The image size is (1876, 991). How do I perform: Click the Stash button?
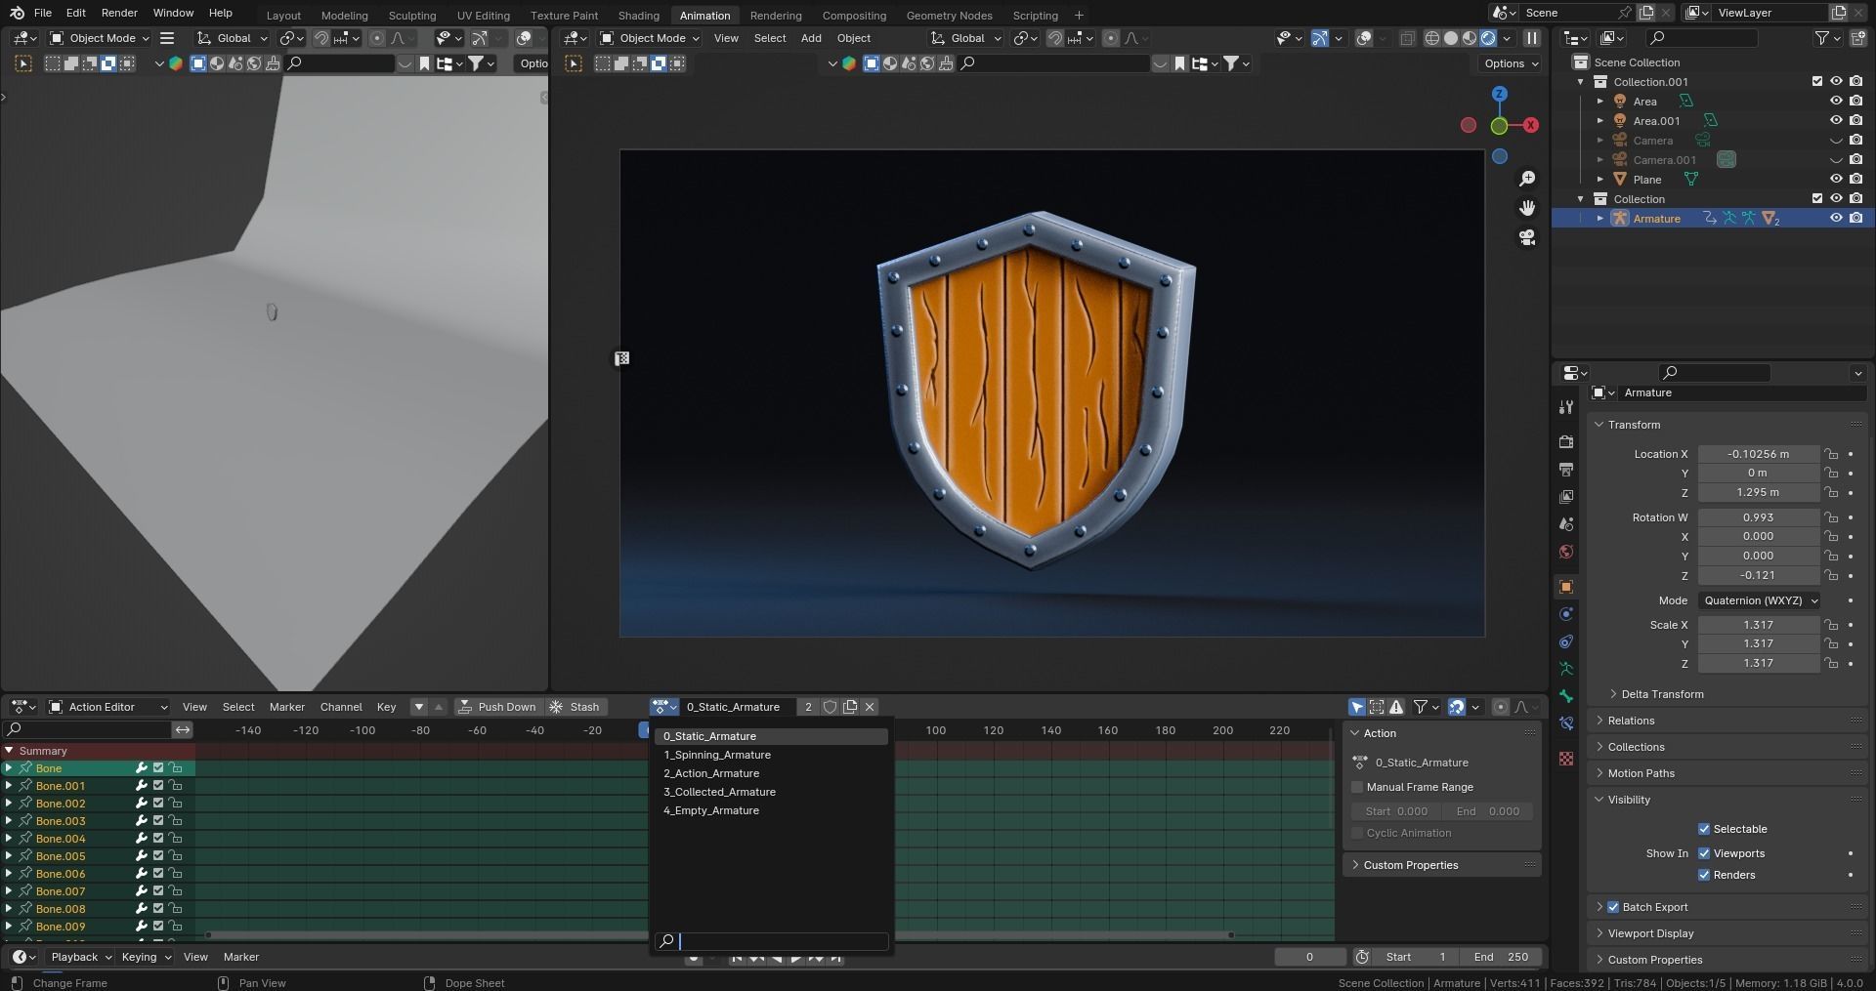pyautogui.click(x=576, y=707)
